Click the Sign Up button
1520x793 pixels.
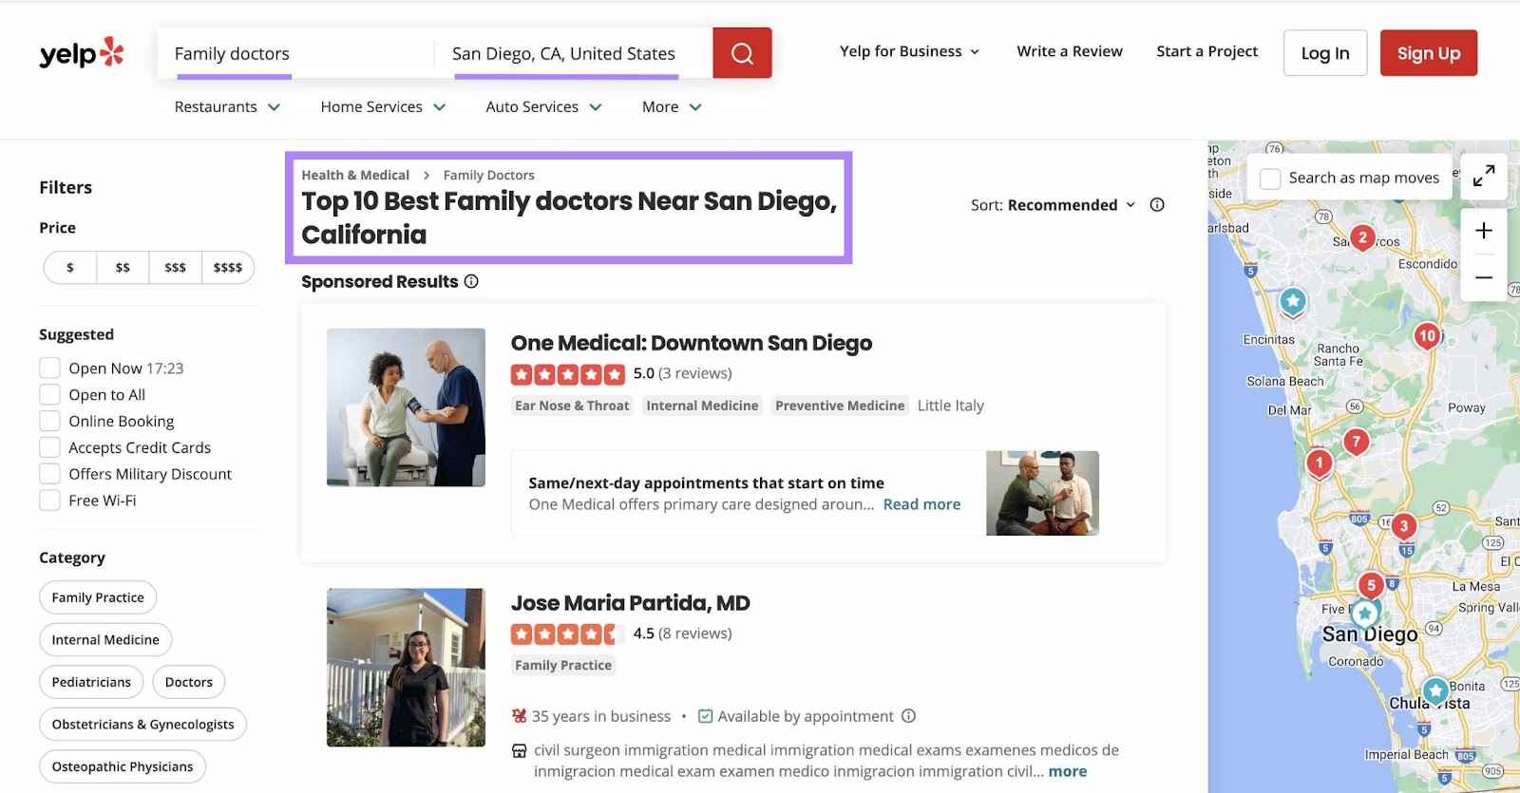pos(1429,53)
